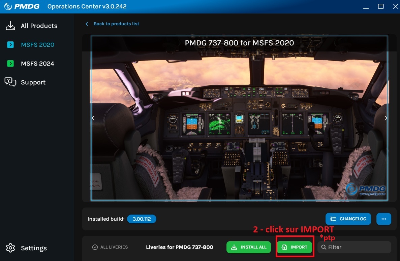Screen dimensions: 400x261
Task: Open Settings in the sidebar
Action: [26, 248]
